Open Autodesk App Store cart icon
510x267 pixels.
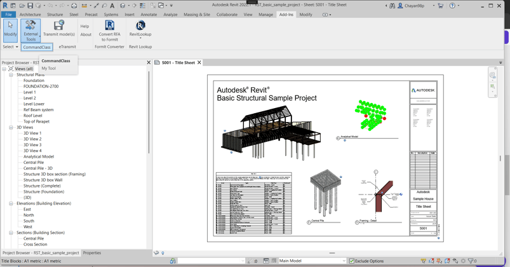coord(441,6)
